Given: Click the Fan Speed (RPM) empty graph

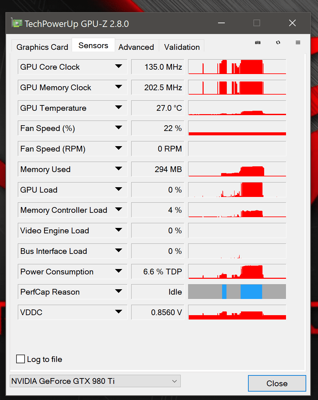Looking at the screenshot, I should [x=237, y=148].
